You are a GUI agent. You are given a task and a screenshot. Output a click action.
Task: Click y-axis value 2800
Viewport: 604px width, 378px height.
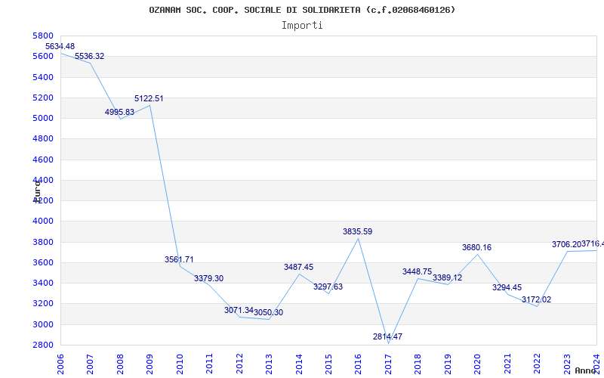44,345
